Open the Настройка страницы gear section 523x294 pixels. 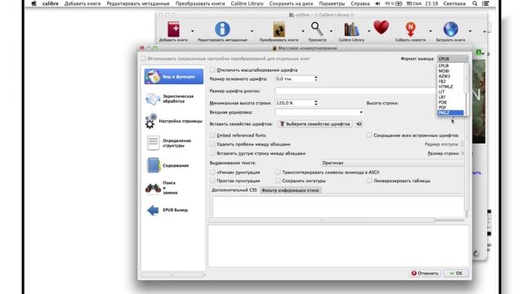click(174, 121)
